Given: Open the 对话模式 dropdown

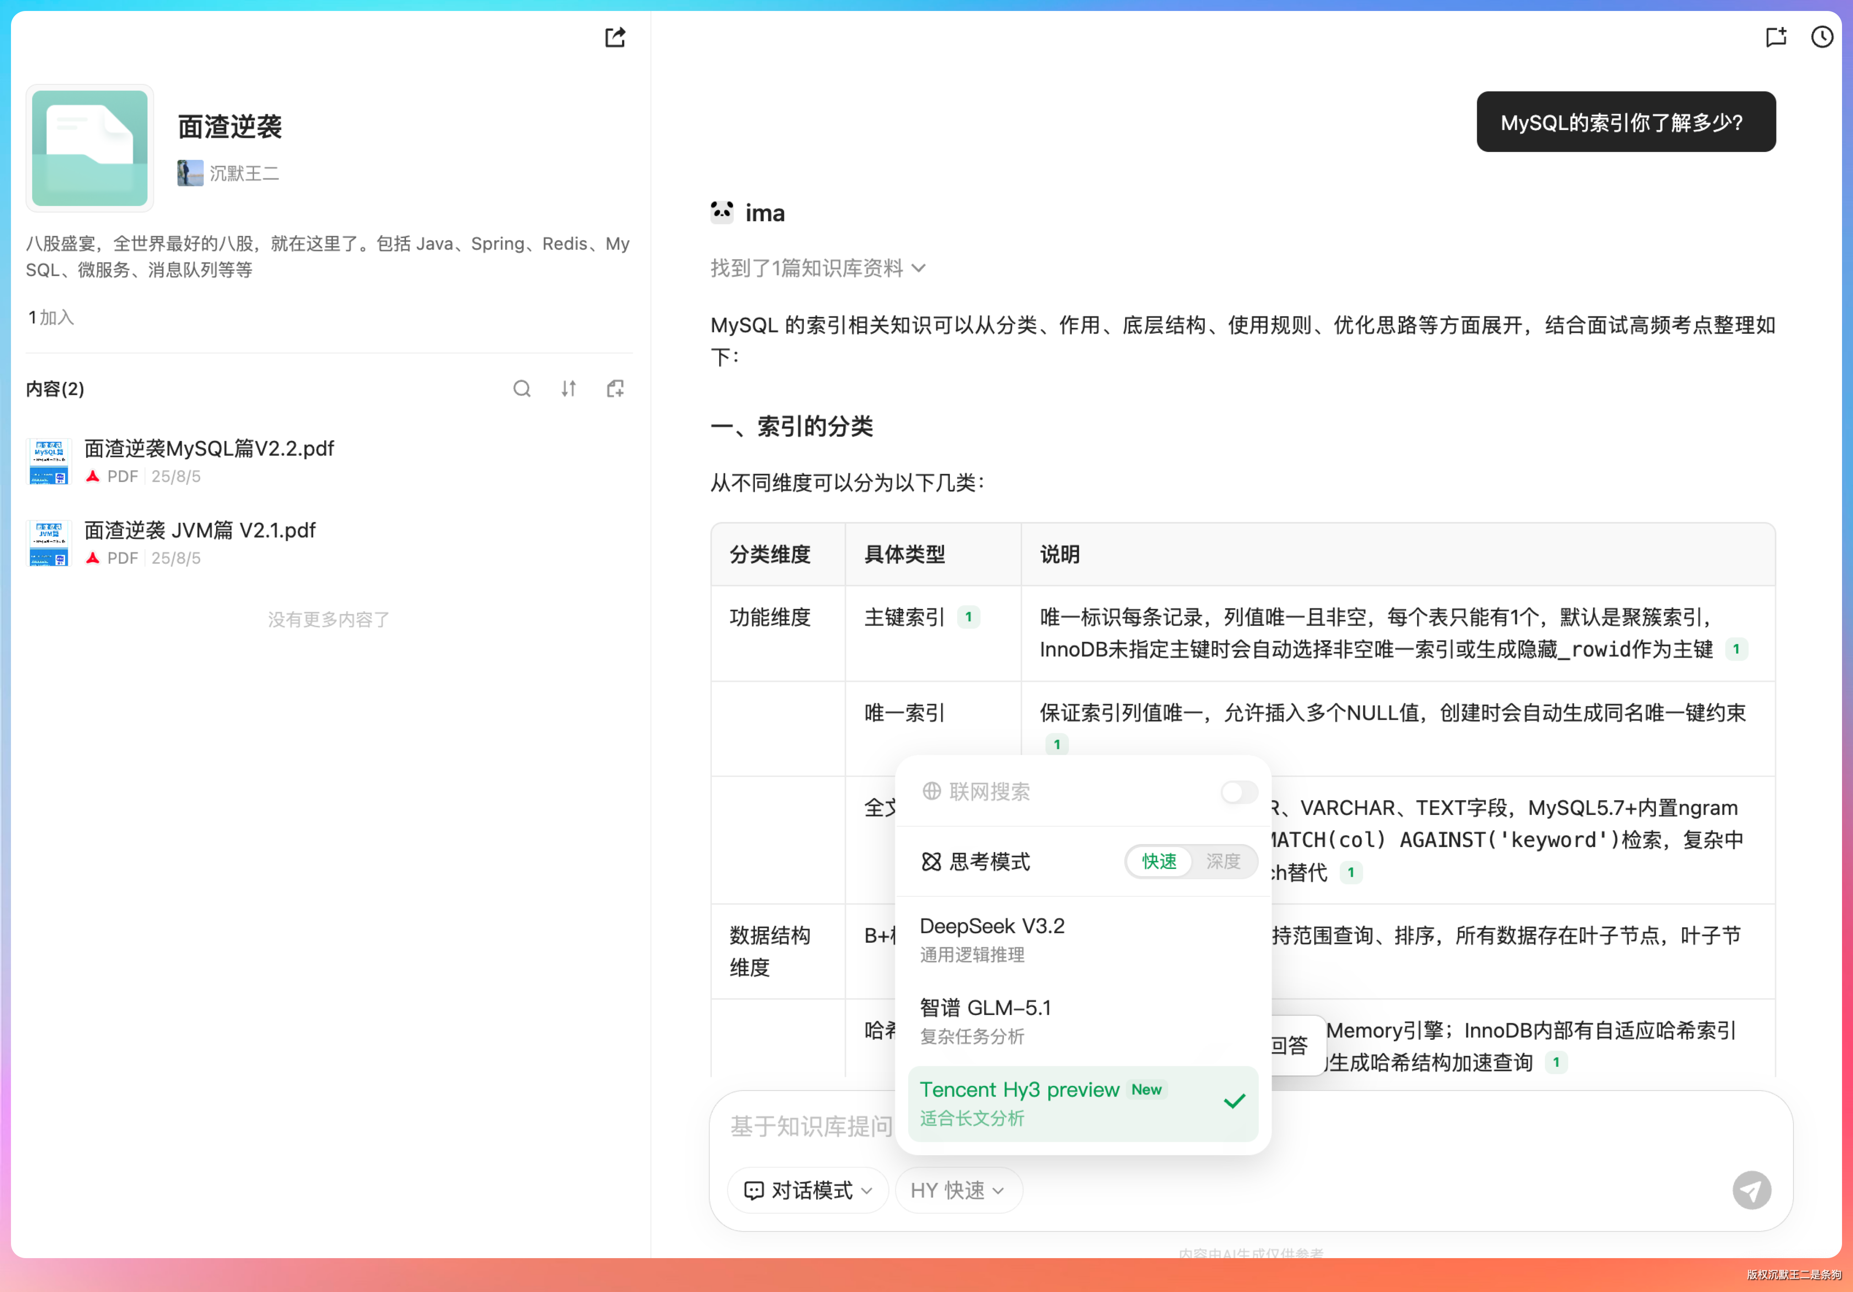Looking at the screenshot, I should pyautogui.click(x=808, y=1190).
